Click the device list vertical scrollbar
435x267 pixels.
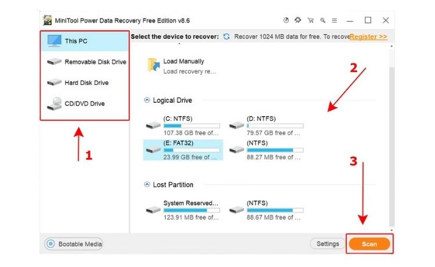point(391,147)
